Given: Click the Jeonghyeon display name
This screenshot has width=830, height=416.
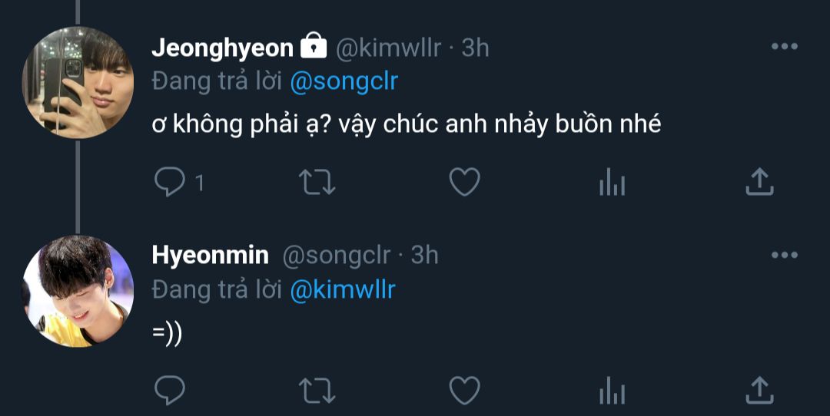Looking at the screenshot, I should pos(222,48).
